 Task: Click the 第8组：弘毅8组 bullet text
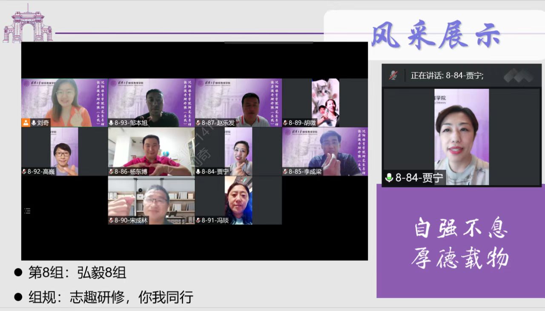click(77, 273)
